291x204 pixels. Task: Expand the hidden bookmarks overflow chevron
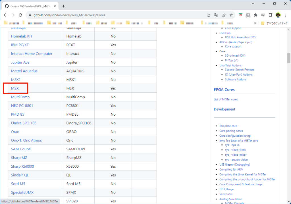[255, 23]
